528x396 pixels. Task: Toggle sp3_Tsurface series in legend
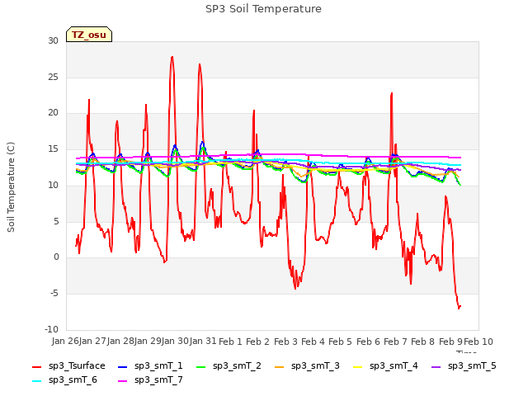68,366
